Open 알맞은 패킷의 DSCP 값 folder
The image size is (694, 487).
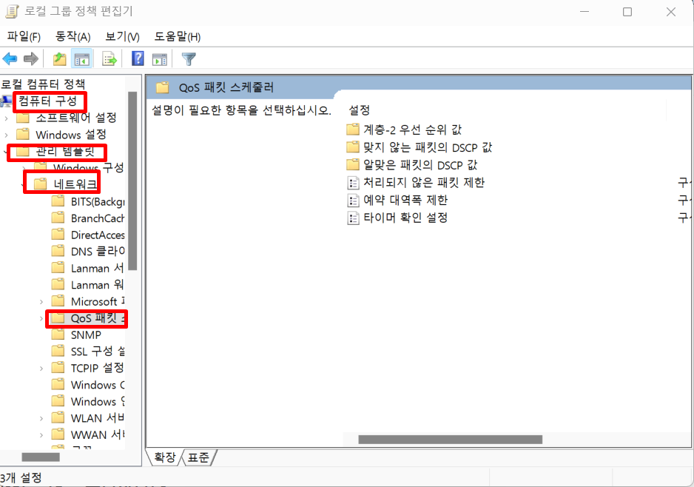point(420,165)
